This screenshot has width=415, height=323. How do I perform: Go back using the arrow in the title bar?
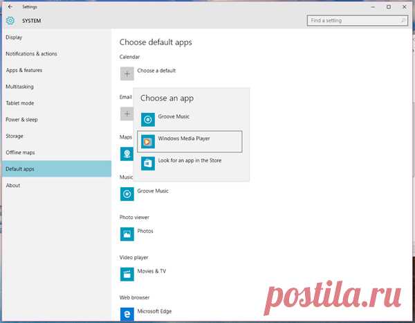coord(10,7)
